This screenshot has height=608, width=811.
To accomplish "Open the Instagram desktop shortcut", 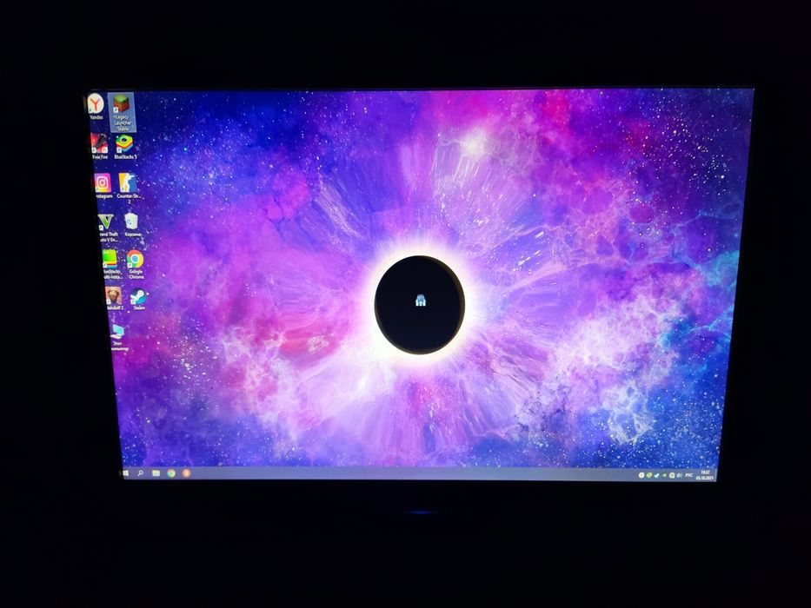I will 103,186.
